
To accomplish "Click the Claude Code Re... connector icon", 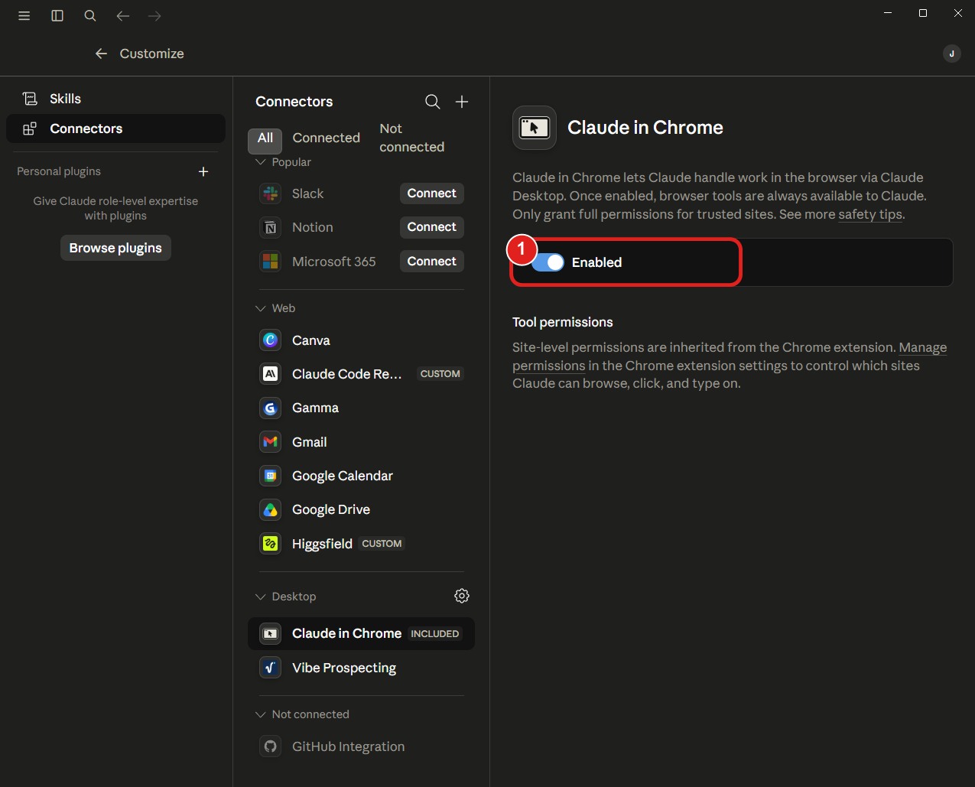I will pyautogui.click(x=271, y=374).
